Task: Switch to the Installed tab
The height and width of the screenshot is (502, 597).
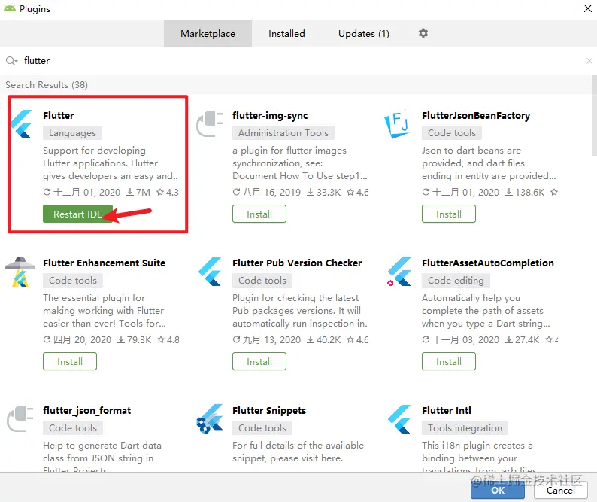Action: [286, 34]
